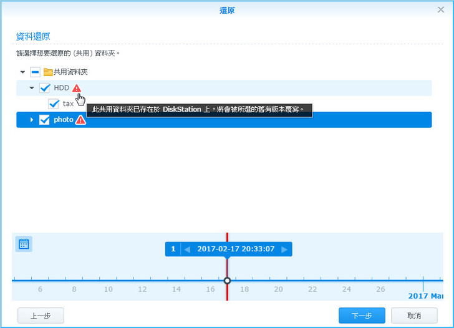Toggle the photo folder checkbox
Viewport: 454px width, 328px height.
click(x=44, y=120)
